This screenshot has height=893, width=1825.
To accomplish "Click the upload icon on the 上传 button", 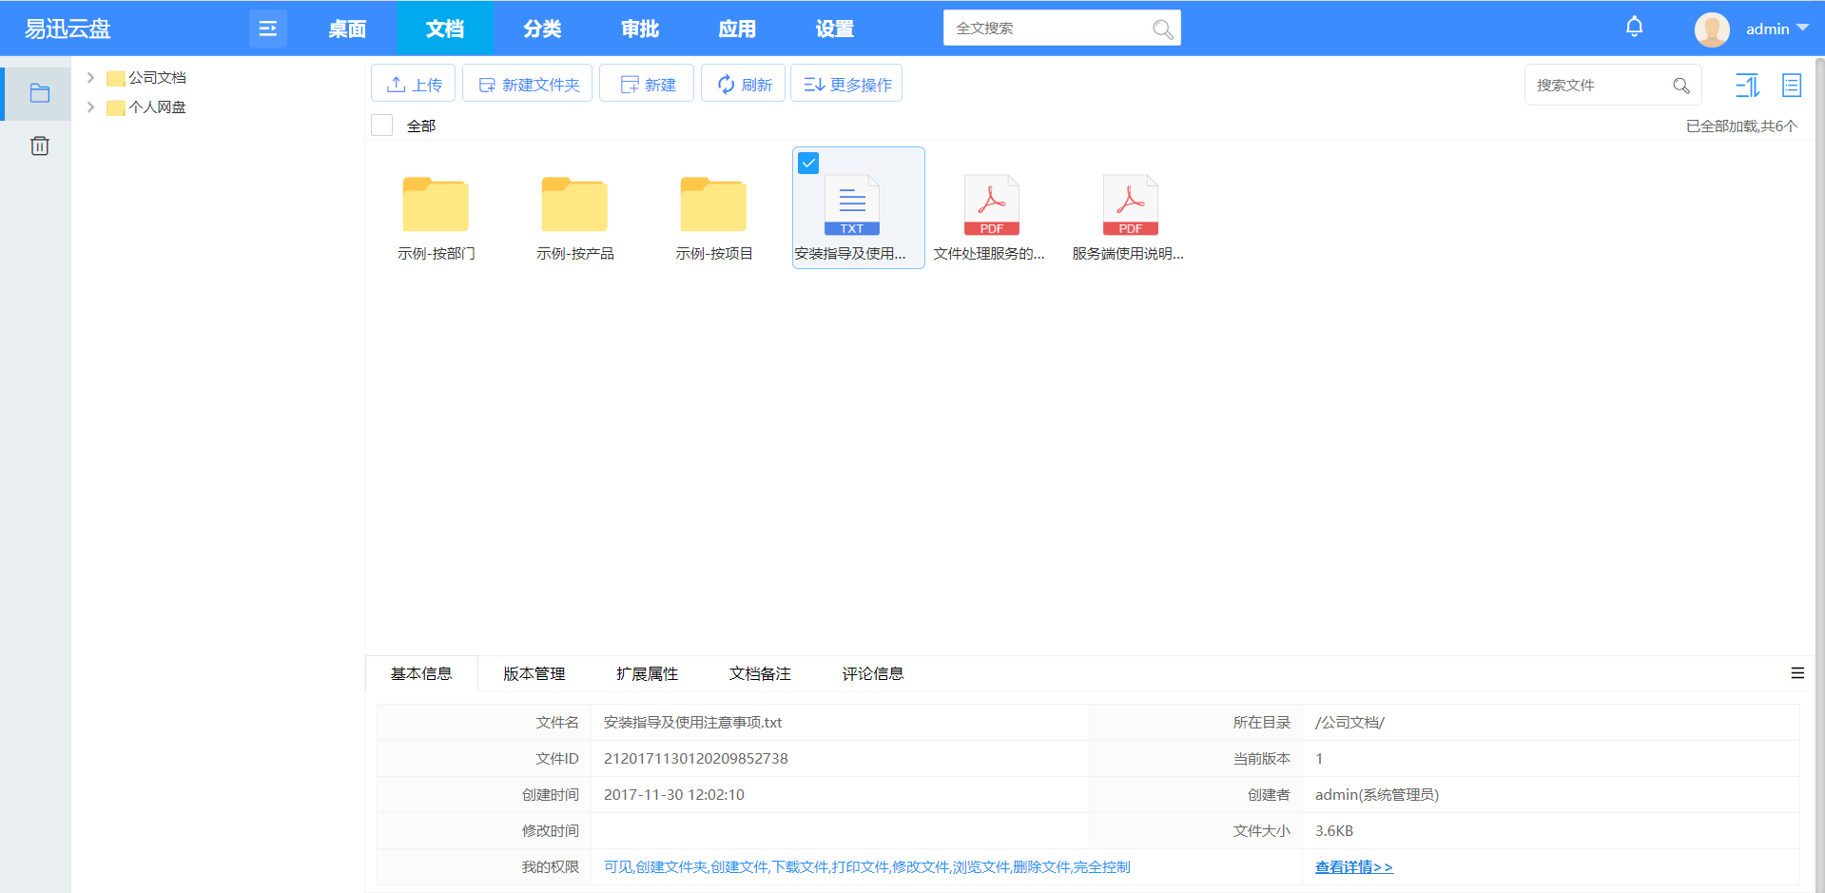I will point(397,83).
